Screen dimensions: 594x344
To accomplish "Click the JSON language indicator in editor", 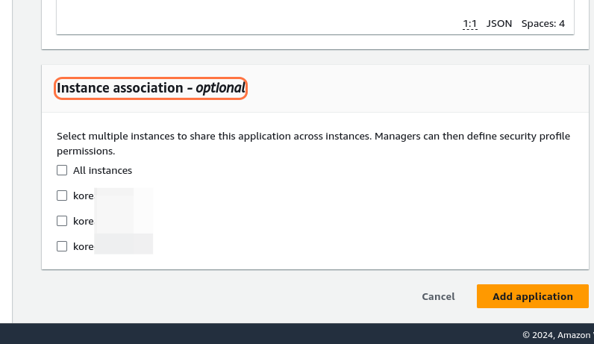I will 499,24.
